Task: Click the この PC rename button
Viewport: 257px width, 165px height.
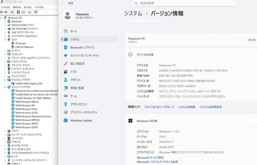Action: tap(251, 40)
